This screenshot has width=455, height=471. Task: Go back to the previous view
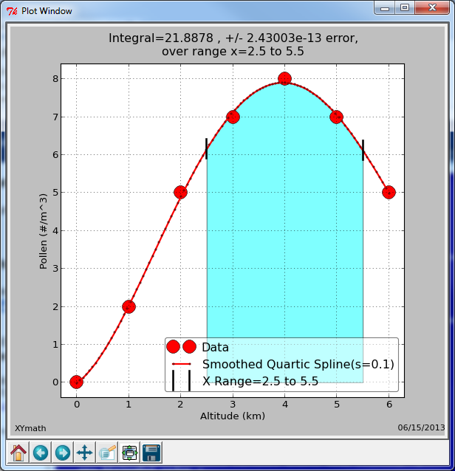pyautogui.click(x=41, y=452)
